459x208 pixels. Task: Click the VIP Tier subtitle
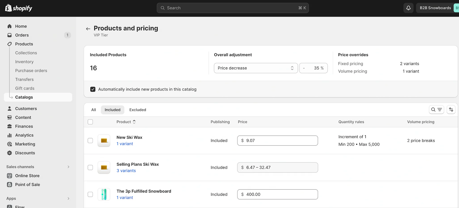[x=101, y=35]
